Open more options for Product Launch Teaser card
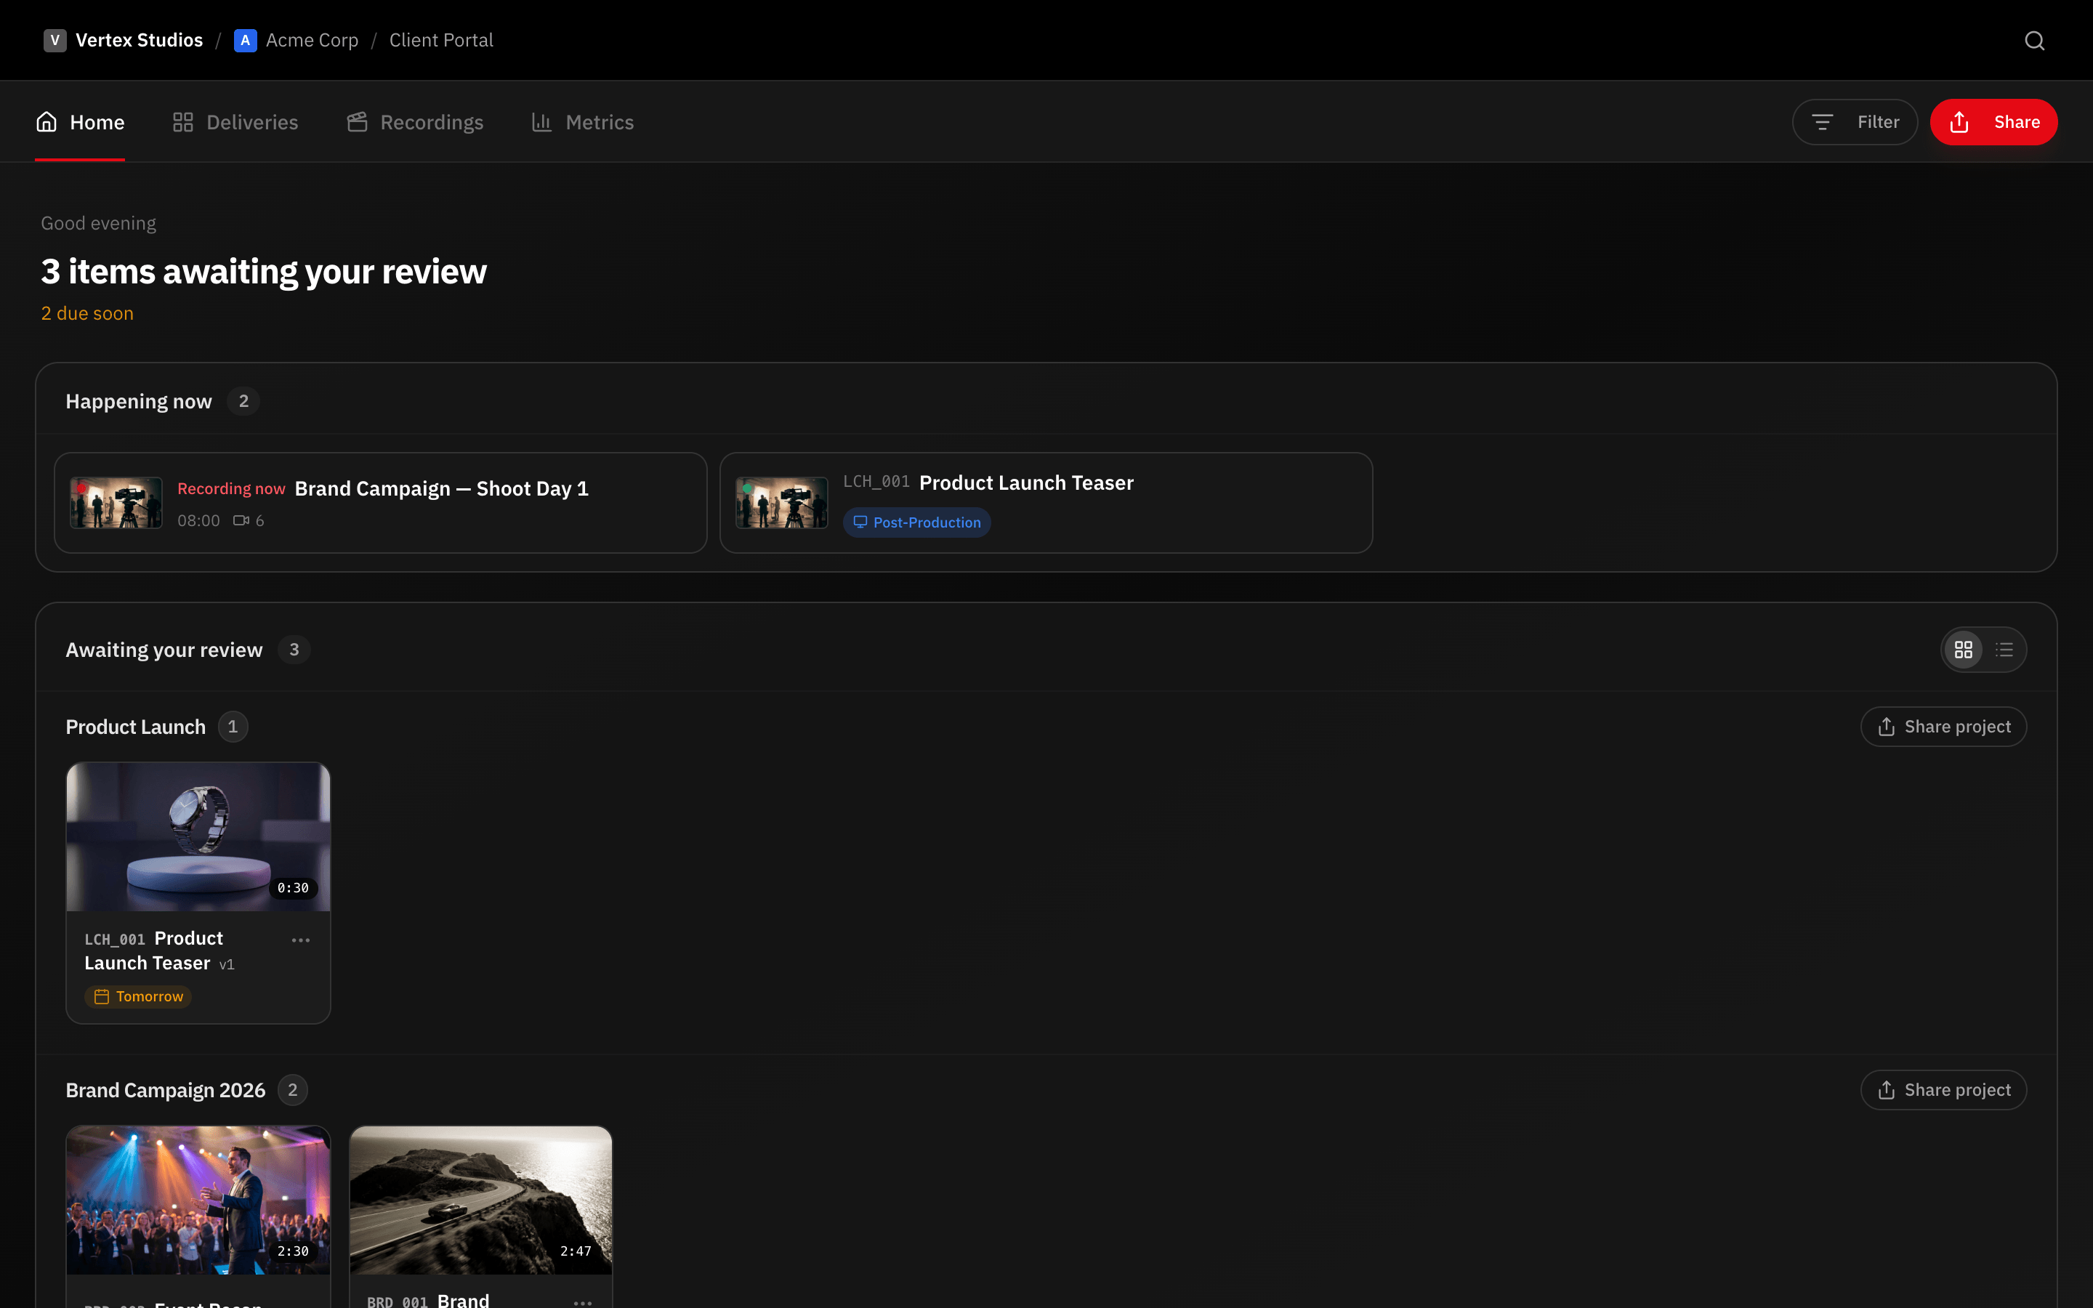Image resolution: width=2093 pixels, height=1308 pixels. click(x=301, y=940)
